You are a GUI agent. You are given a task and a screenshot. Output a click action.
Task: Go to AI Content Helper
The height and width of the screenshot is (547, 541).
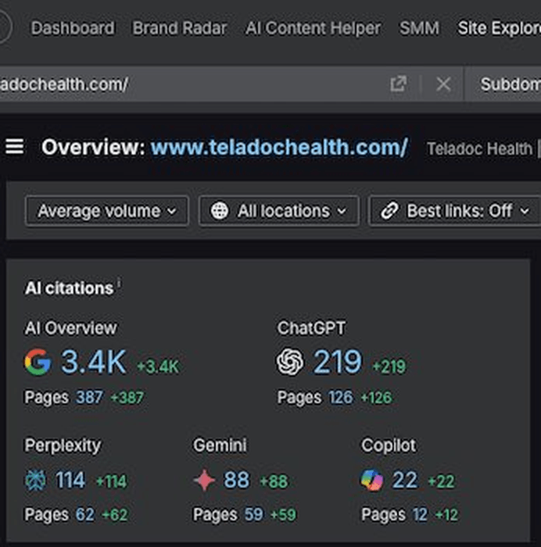pos(313,28)
